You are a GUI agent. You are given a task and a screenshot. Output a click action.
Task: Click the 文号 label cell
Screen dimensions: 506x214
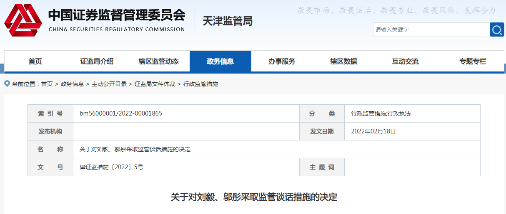(50, 167)
